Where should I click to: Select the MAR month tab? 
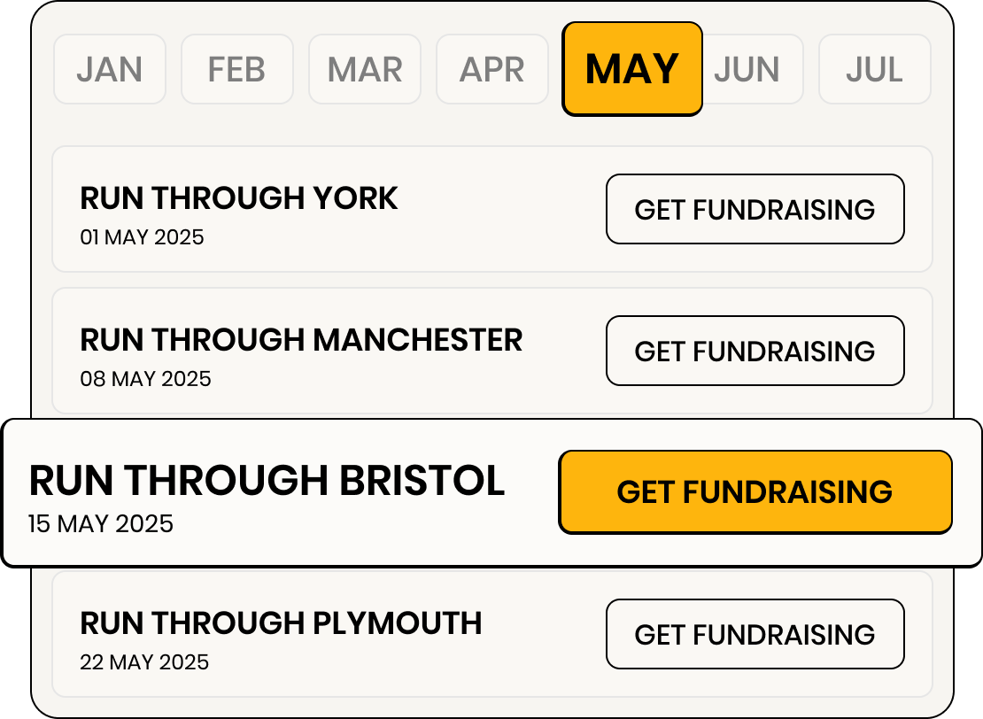point(365,69)
